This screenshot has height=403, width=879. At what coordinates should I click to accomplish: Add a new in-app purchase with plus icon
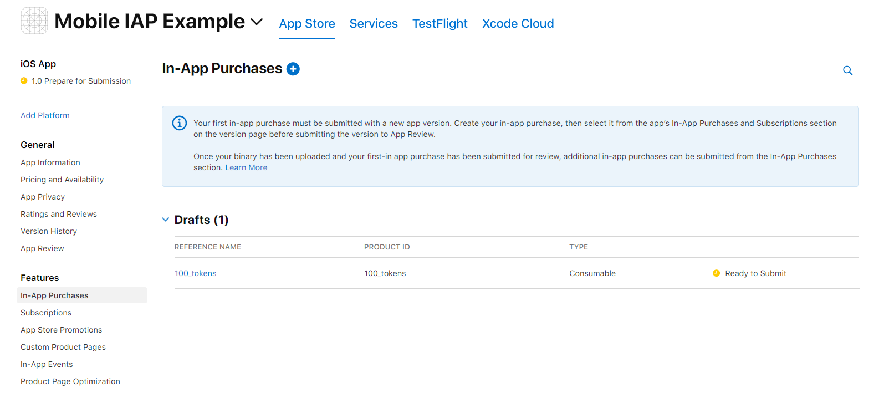293,69
